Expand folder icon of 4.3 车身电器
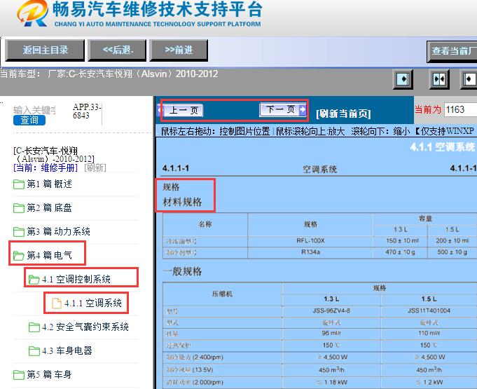 click(x=34, y=350)
